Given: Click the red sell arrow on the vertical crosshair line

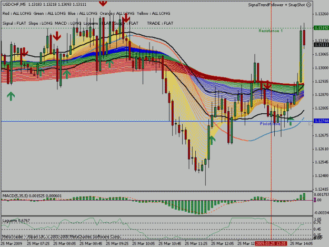Looking at the screenshot, I should point(267,85).
